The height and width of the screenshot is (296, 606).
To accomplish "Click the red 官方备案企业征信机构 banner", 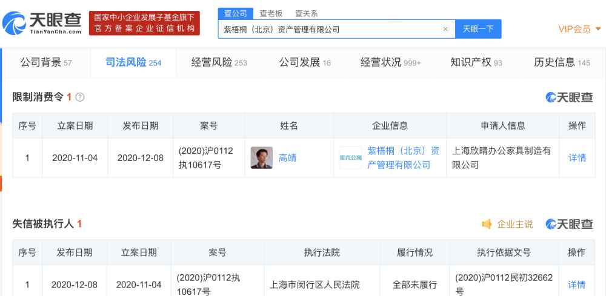I will pyautogui.click(x=145, y=23).
